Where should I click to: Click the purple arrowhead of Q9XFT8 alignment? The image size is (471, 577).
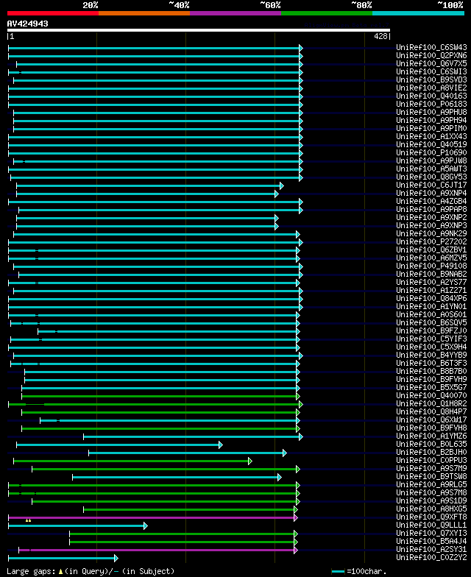click(296, 518)
